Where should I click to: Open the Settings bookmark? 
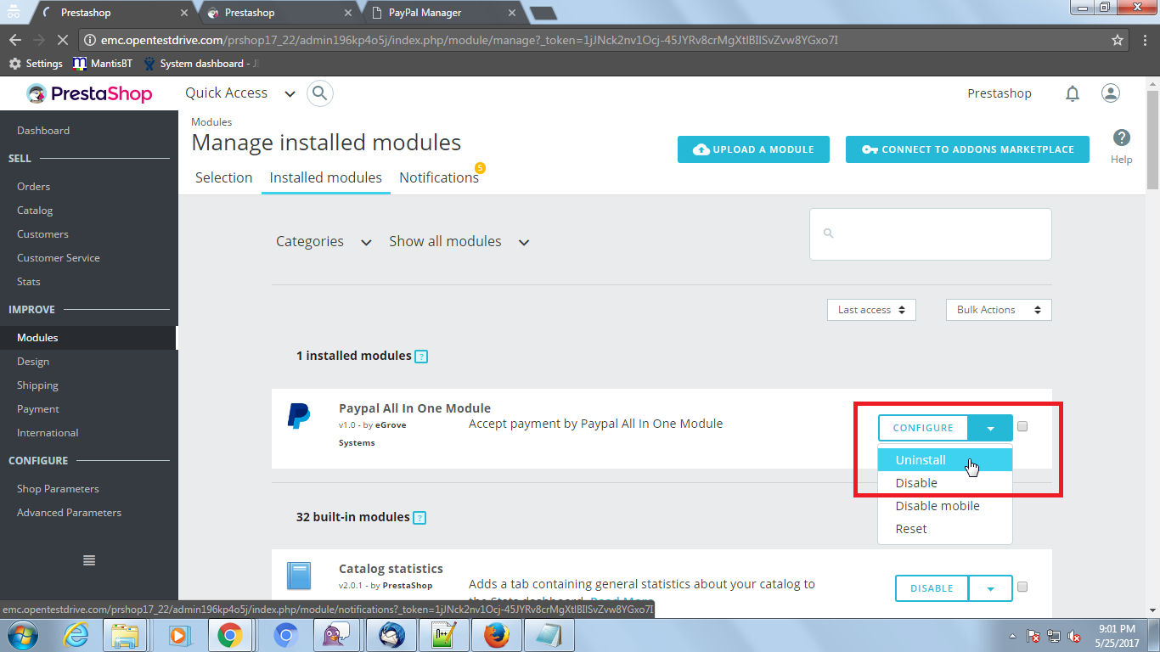click(x=36, y=64)
